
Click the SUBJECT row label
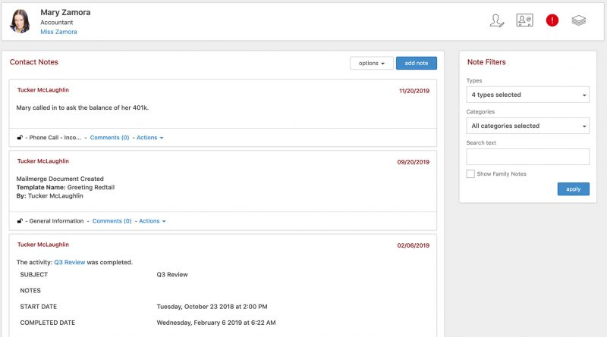click(34, 274)
